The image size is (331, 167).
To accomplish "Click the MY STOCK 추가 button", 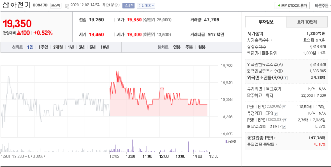I will point(292,6).
